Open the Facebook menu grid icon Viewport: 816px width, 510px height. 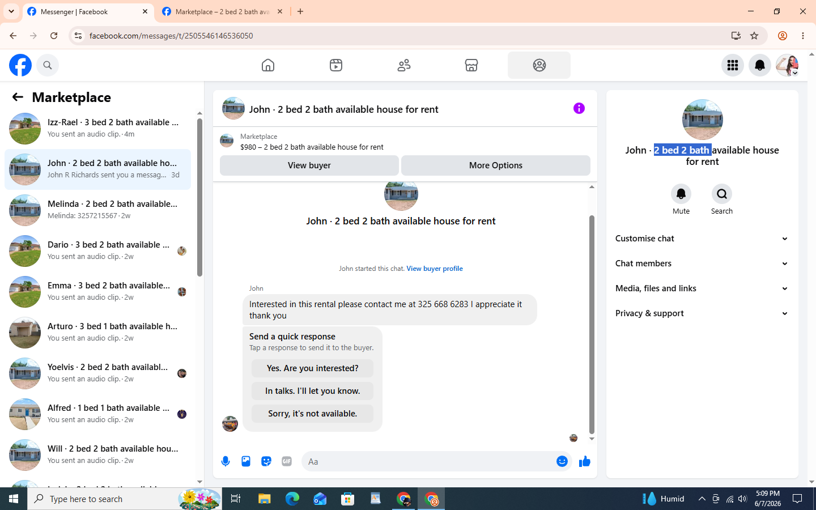click(733, 65)
